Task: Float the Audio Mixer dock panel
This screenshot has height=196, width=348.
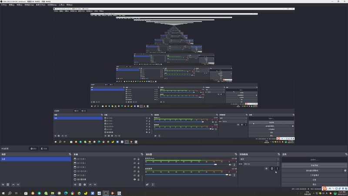Action: pos(236,154)
